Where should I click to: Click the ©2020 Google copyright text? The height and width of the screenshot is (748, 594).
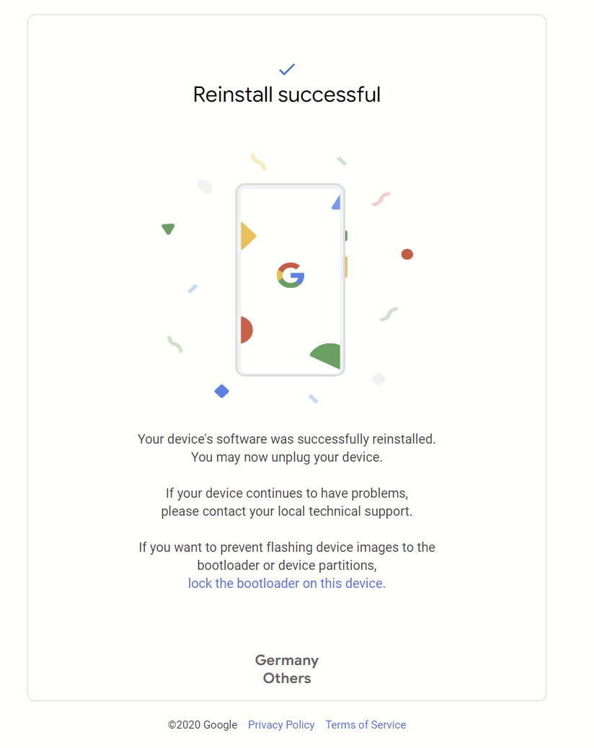203,725
